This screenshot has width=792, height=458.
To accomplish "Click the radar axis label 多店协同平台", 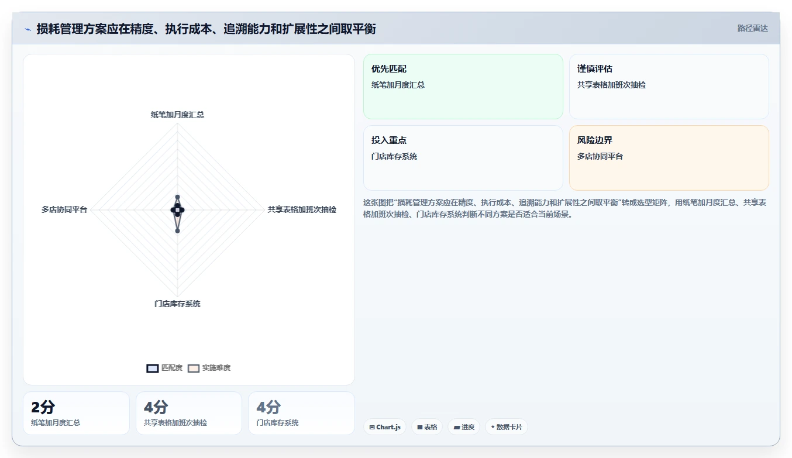I will 64,209.
